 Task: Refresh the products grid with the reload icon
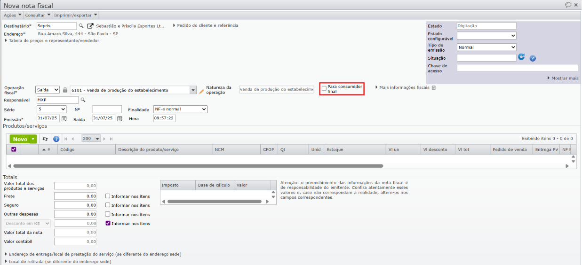point(45,139)
